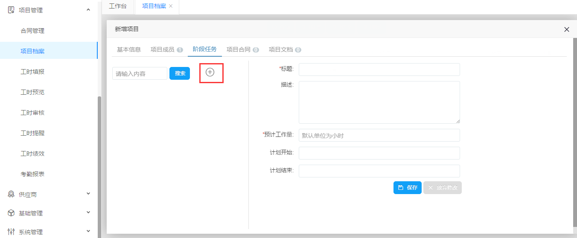The width and height of the screenshot is (577, 238).
Task: Click the 系统管理 sliders icon
Action: pos(11,232)
